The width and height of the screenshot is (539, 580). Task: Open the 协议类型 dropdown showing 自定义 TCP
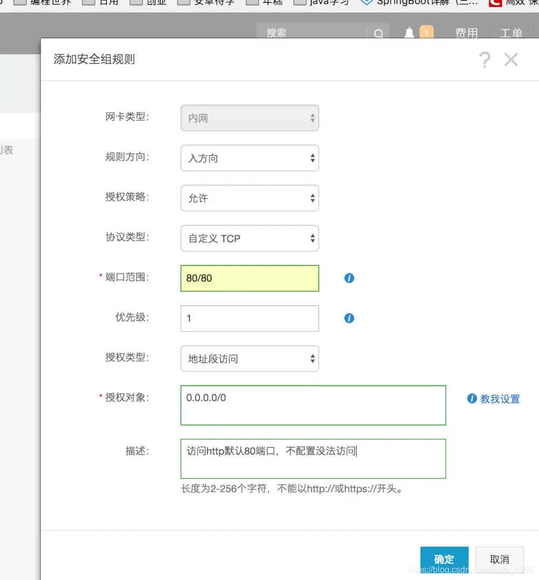pos(250,238)
